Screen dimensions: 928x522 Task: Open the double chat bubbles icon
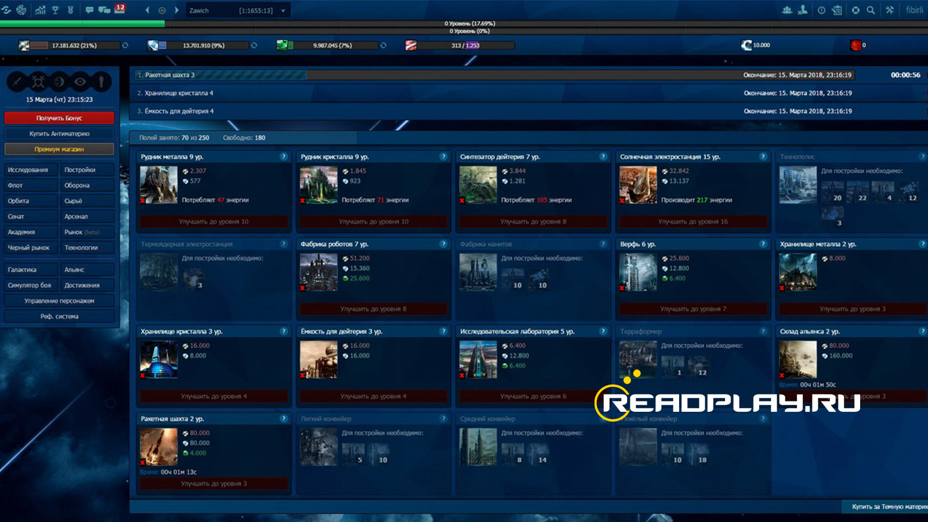click(104, 10)
